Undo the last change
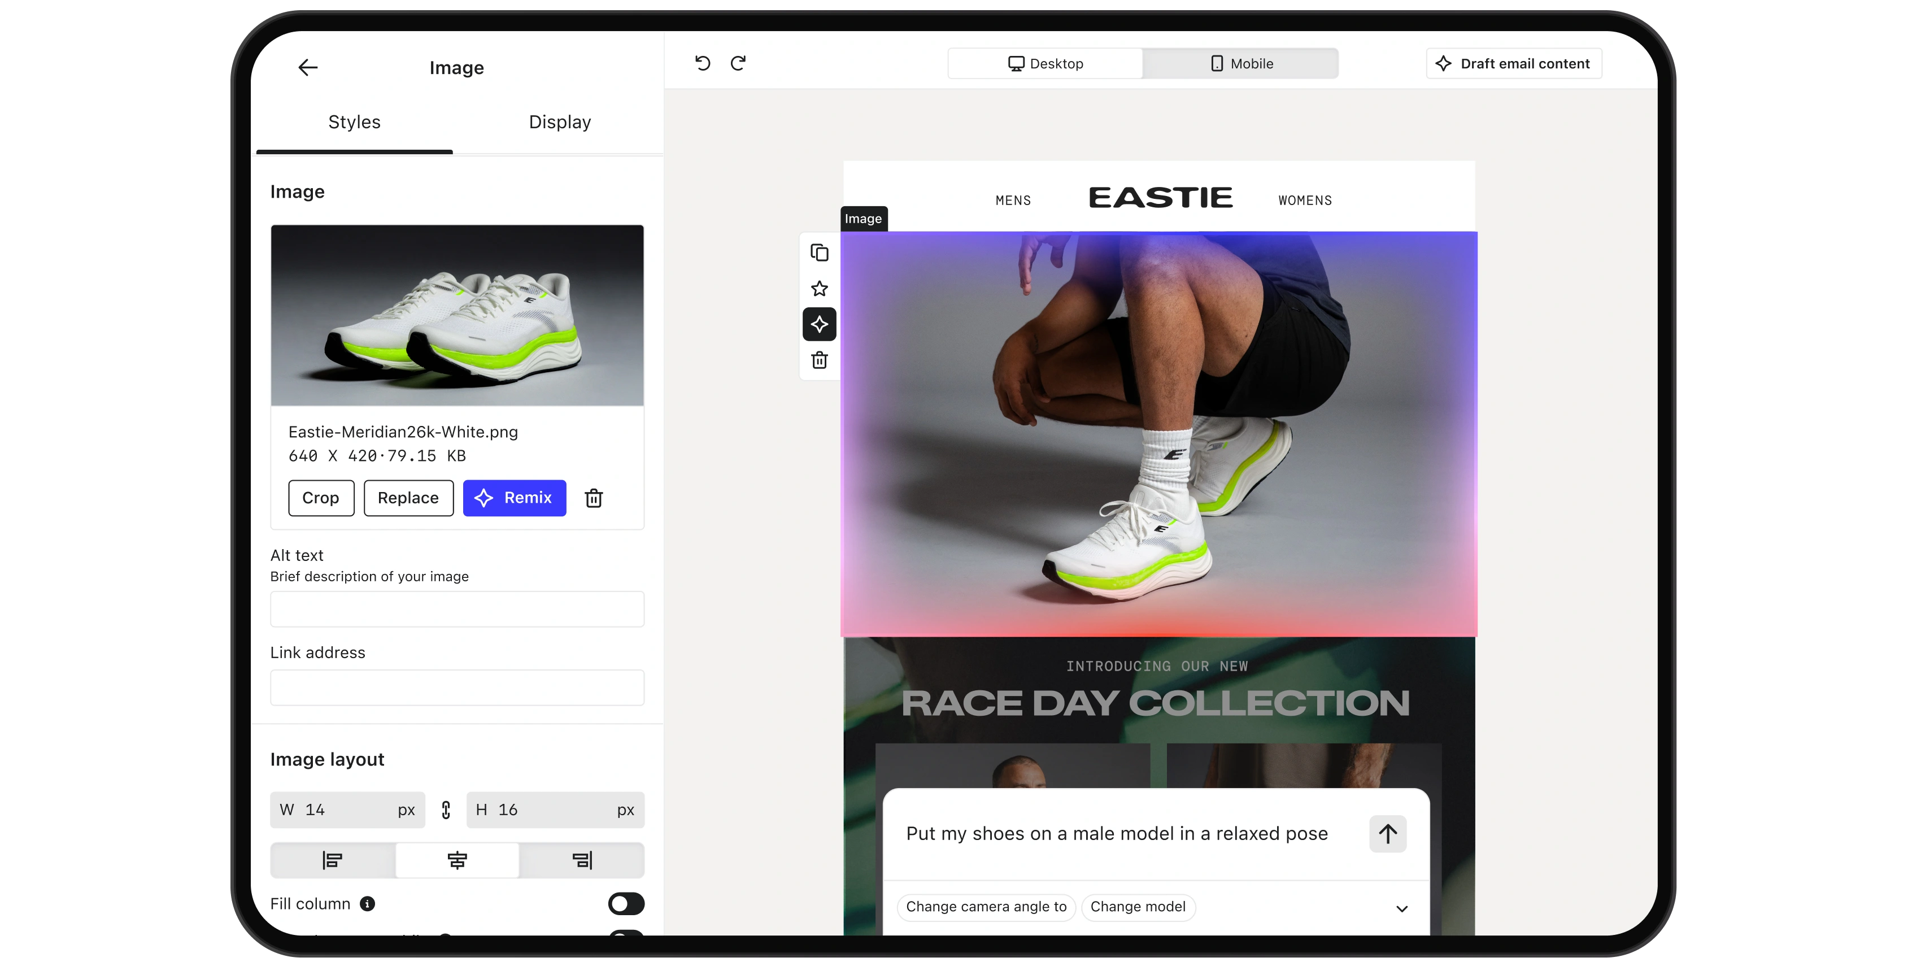 pos(702,63)
